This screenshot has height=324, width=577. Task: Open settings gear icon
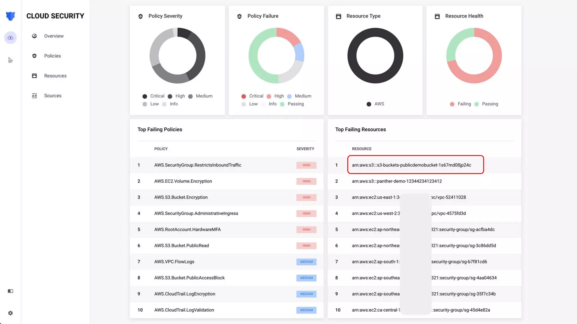coord(10,313)
